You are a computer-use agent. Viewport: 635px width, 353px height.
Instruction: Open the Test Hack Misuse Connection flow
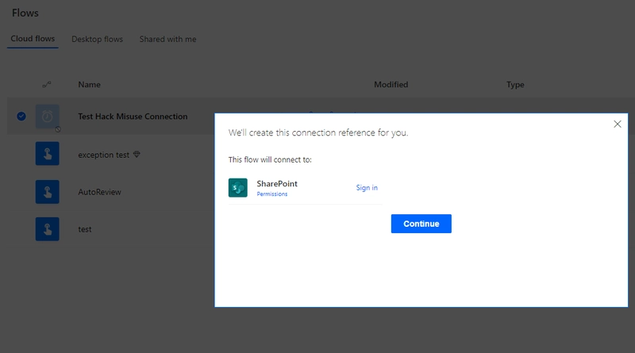point(133,117)
